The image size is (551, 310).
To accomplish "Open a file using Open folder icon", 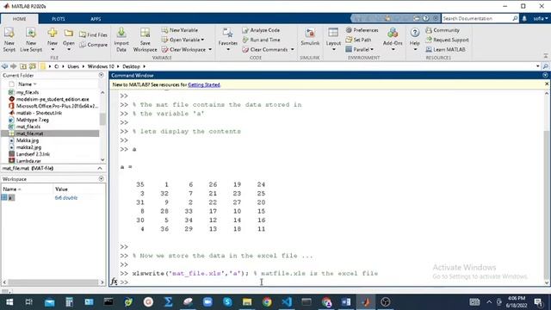I will [69, 33].
